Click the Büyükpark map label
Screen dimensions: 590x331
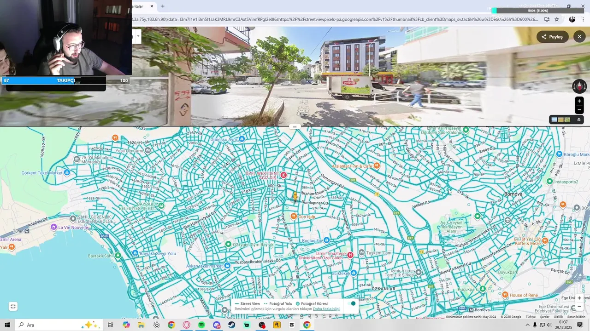tap(508, 273)
